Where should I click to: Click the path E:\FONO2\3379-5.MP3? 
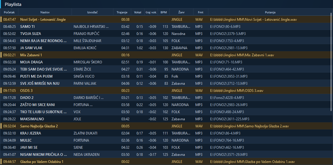228,34
